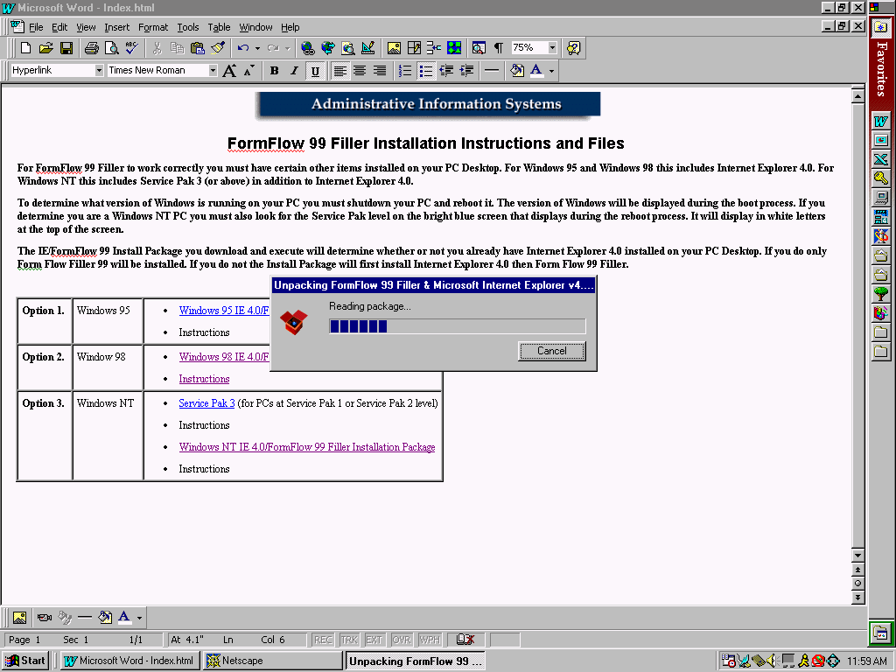896x672 pixels.
Task: Click the Format Painter brush icon
Action: (218, 48)
